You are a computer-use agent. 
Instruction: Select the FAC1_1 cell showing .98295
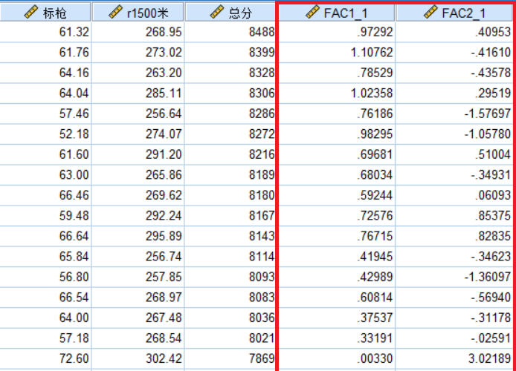coord(337,134)
